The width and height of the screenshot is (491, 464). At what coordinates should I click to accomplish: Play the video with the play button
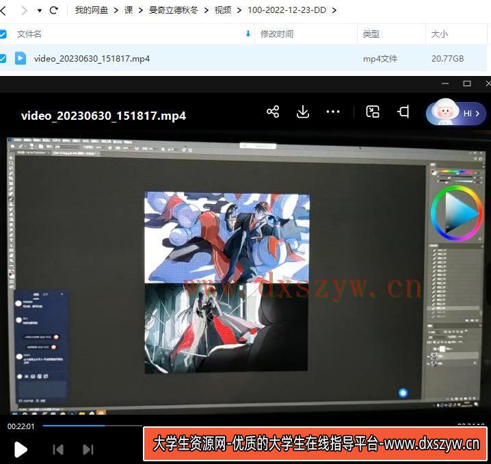point(21,450)
